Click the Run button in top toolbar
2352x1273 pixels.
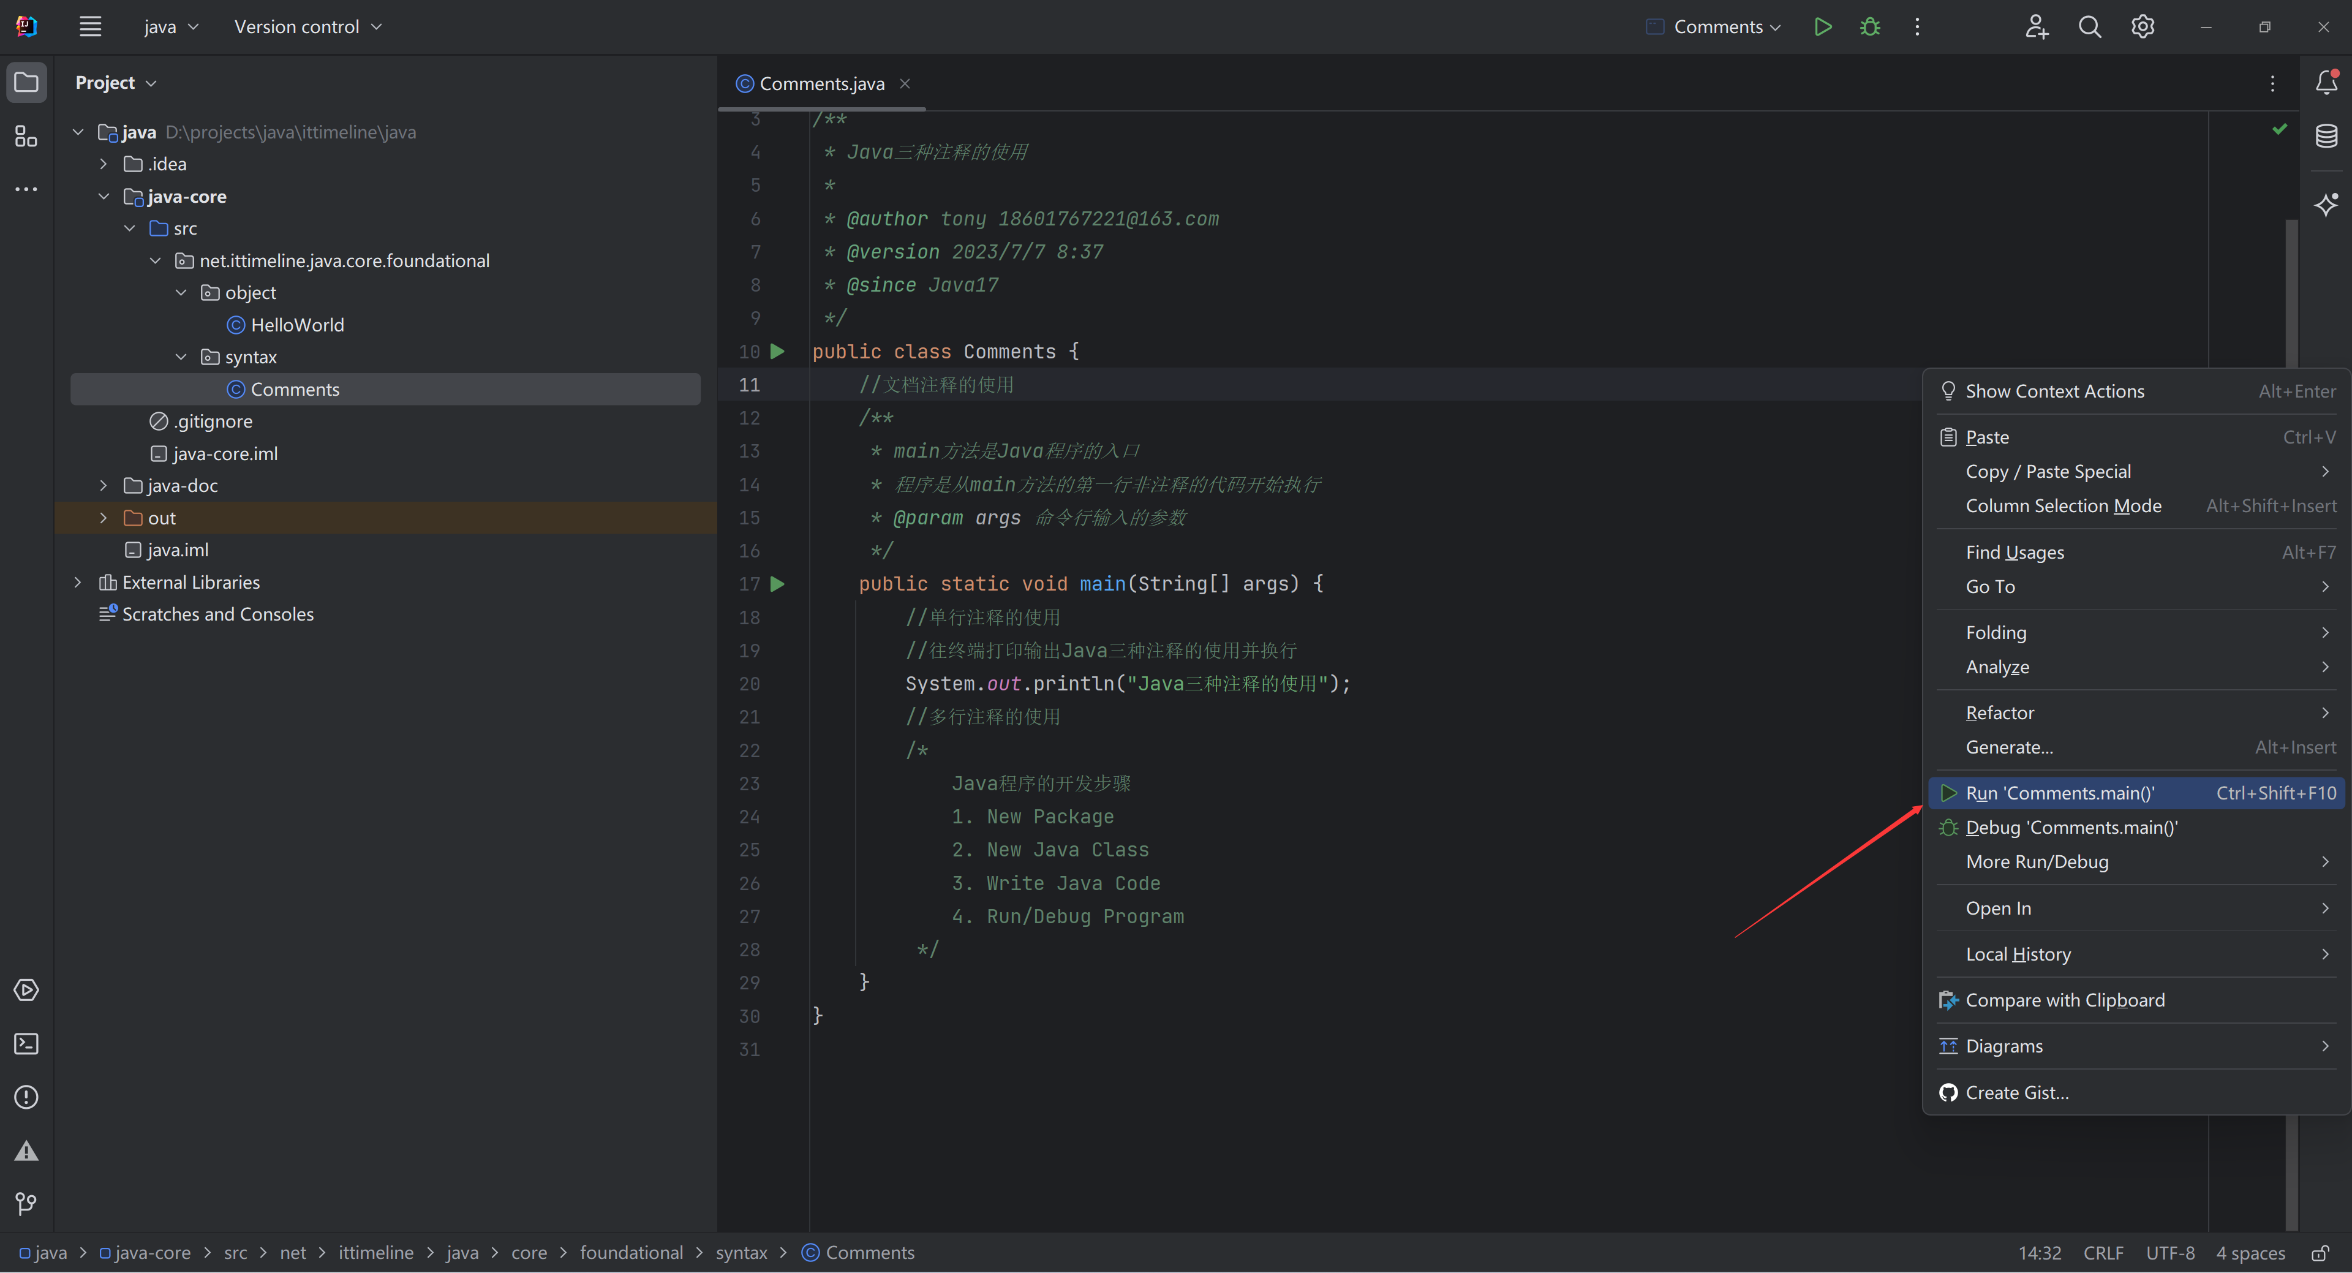(1822, 26)
